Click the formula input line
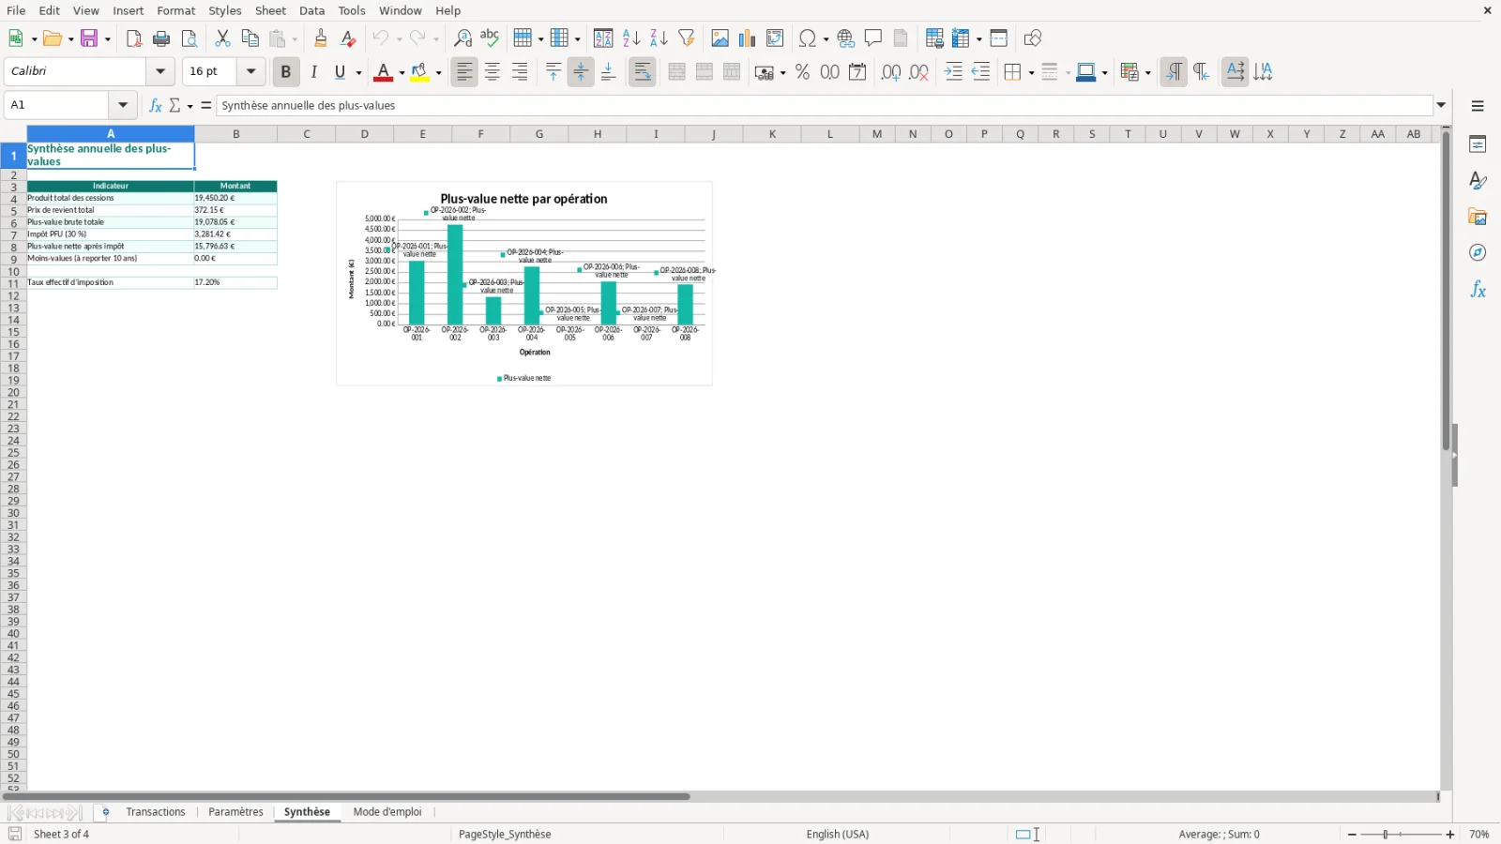Viewport: 1501px width, 844px height. pyautogui.click(x=825, y=105)
